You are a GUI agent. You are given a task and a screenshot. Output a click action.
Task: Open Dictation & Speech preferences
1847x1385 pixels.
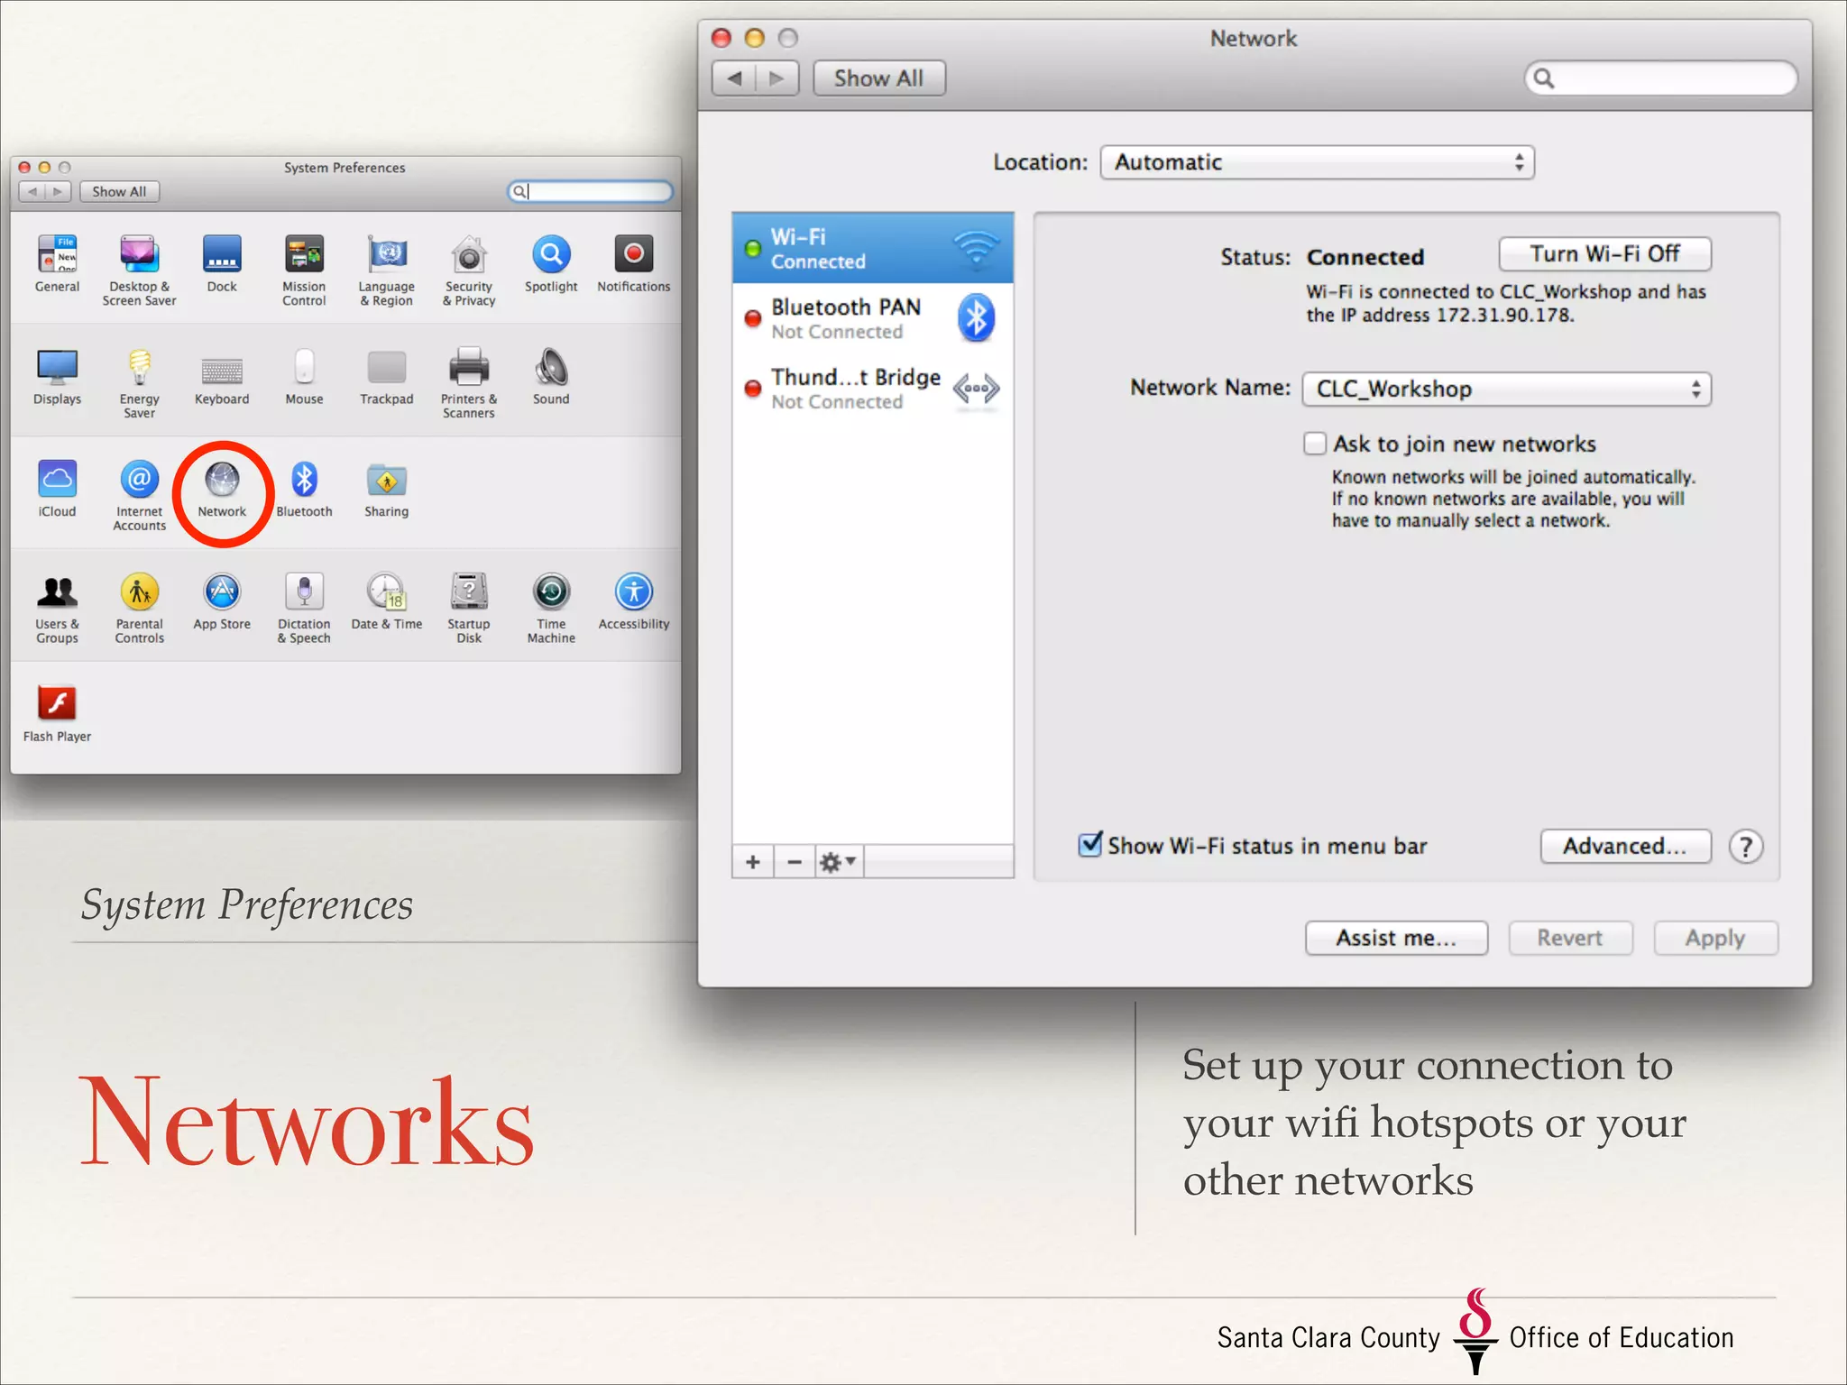[x=304, y=592]
